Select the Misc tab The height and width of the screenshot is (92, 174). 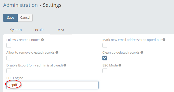coord(61,30)
